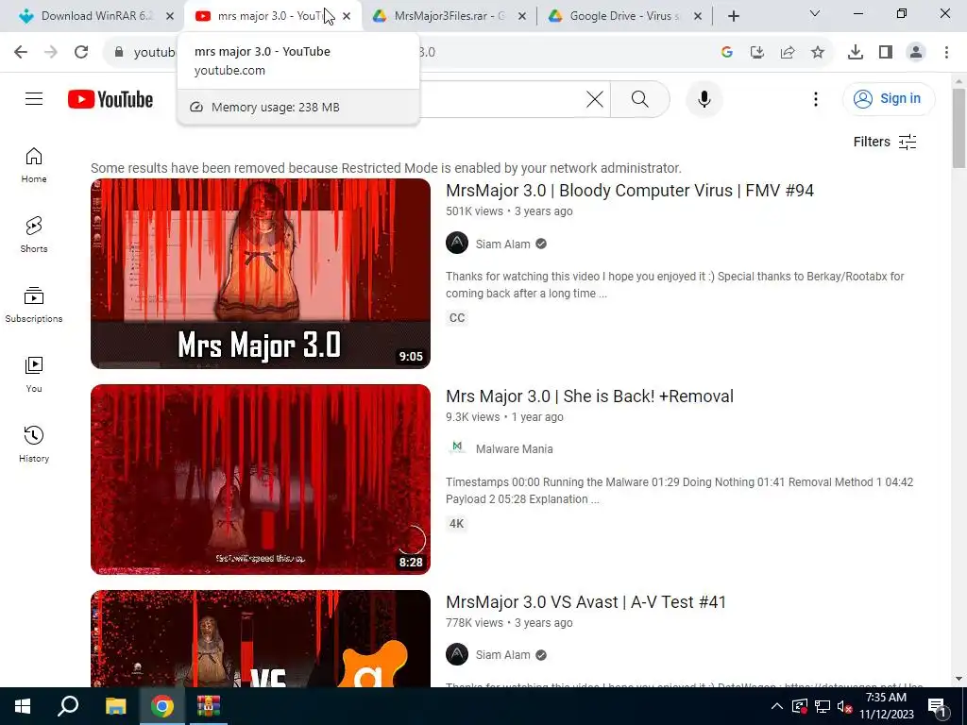Click the 4K badge on second result
This screenshot has height=725, width=967.
point(456,524)
